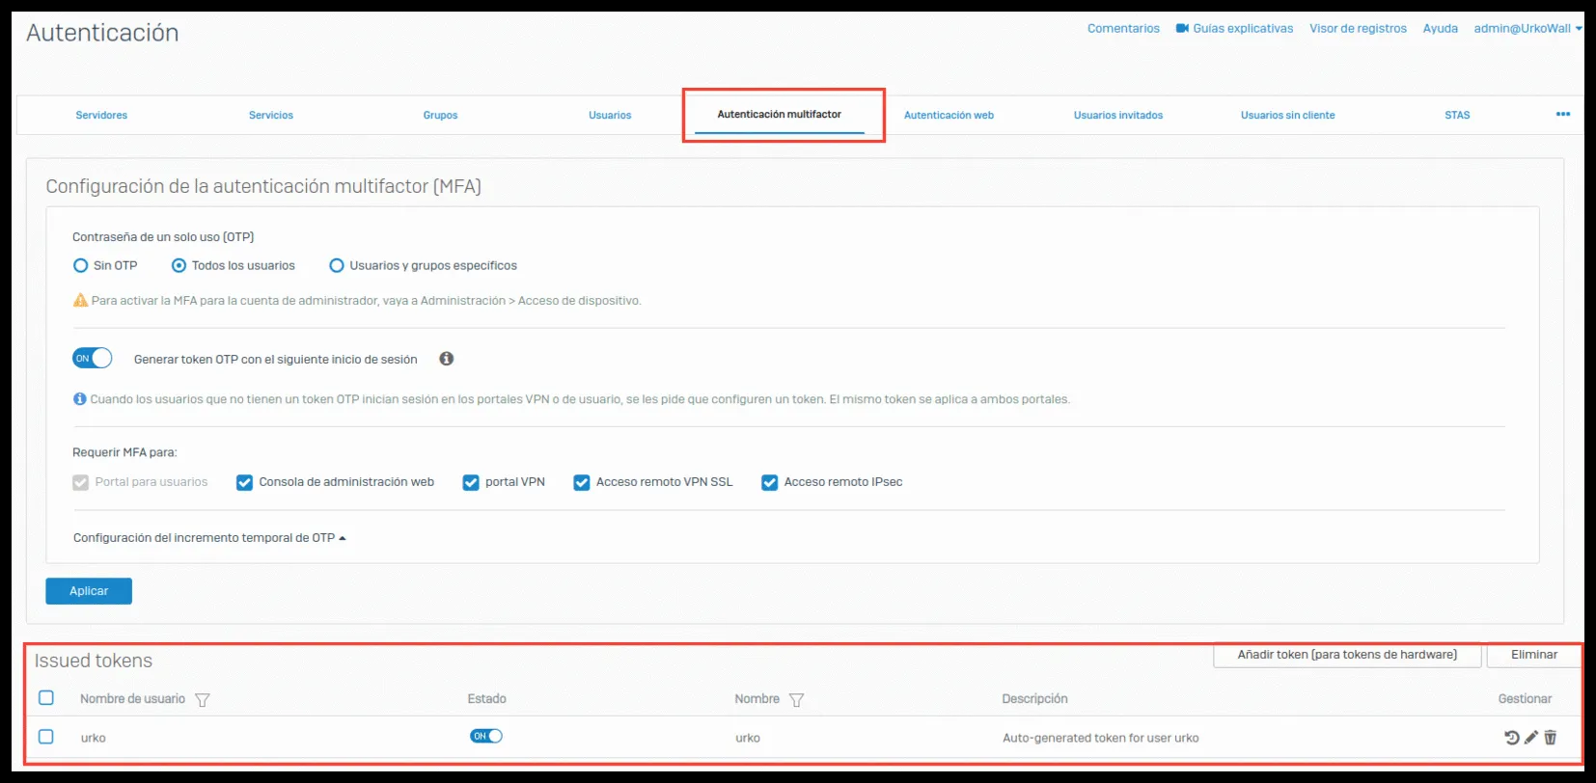The width and height of the screenshot is (1596, 783).
Task: Toggle the portal VPN checkbox
Action: pyautogui.click(x=471, y=482)
